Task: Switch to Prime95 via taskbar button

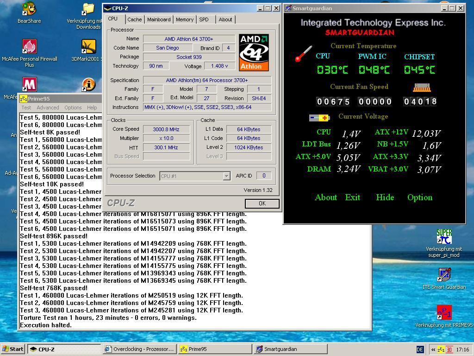Action: point(215,349)
